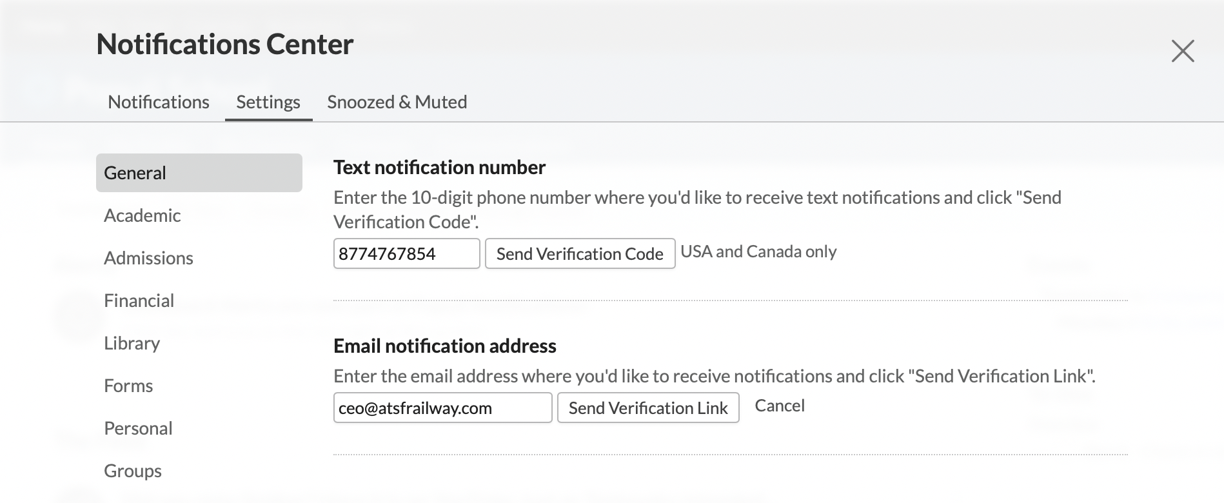The width and height of the screenshot is (1224, 503).
Task: Switch to the Notifications tab
Action: pos(159,102)
